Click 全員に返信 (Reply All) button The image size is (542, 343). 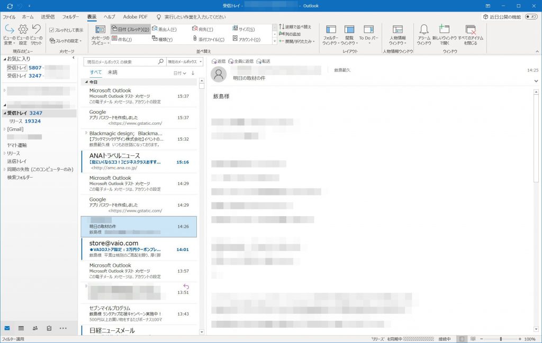tap(241, 61)
